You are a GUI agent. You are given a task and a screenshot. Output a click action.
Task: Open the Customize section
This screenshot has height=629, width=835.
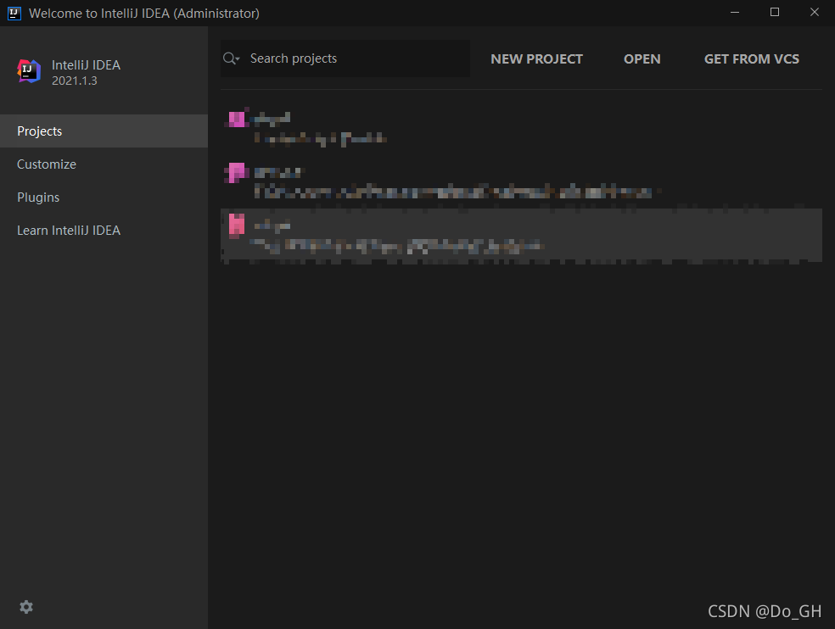point(104,164)
